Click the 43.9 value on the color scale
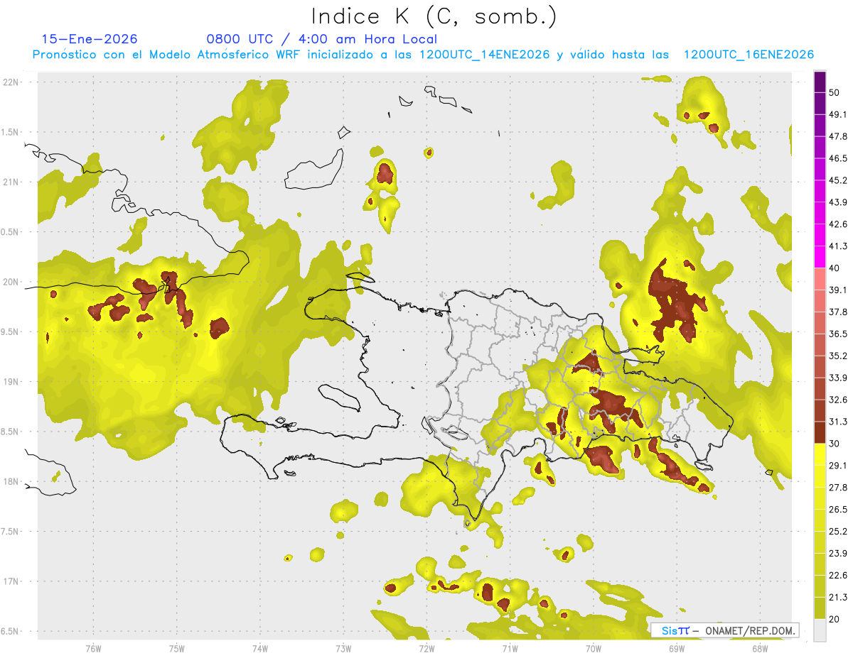The width and height of the screenshot is (853, 658). (838, 202)
